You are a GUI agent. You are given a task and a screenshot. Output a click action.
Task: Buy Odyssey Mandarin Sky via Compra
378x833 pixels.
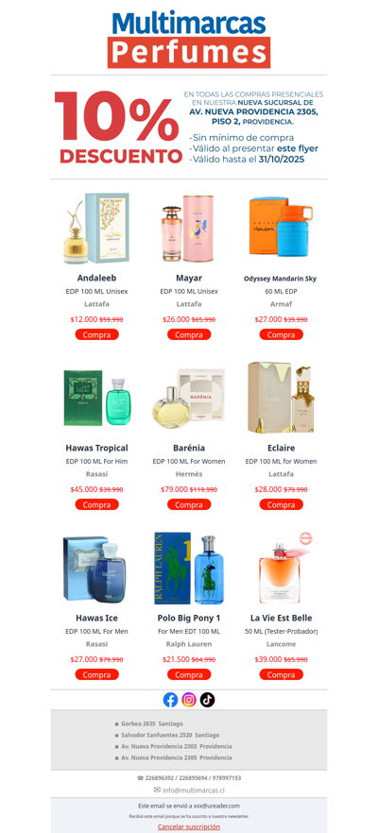(x=281, y=334)
